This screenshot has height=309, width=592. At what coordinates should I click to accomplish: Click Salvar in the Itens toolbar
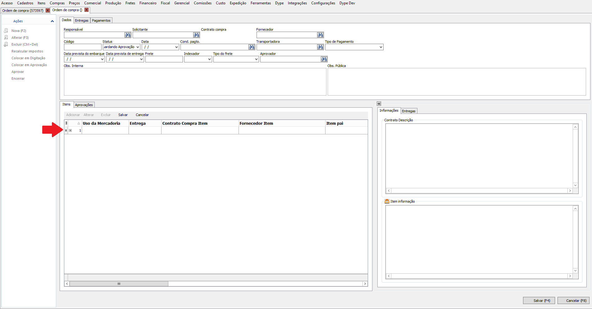point(123,115)
